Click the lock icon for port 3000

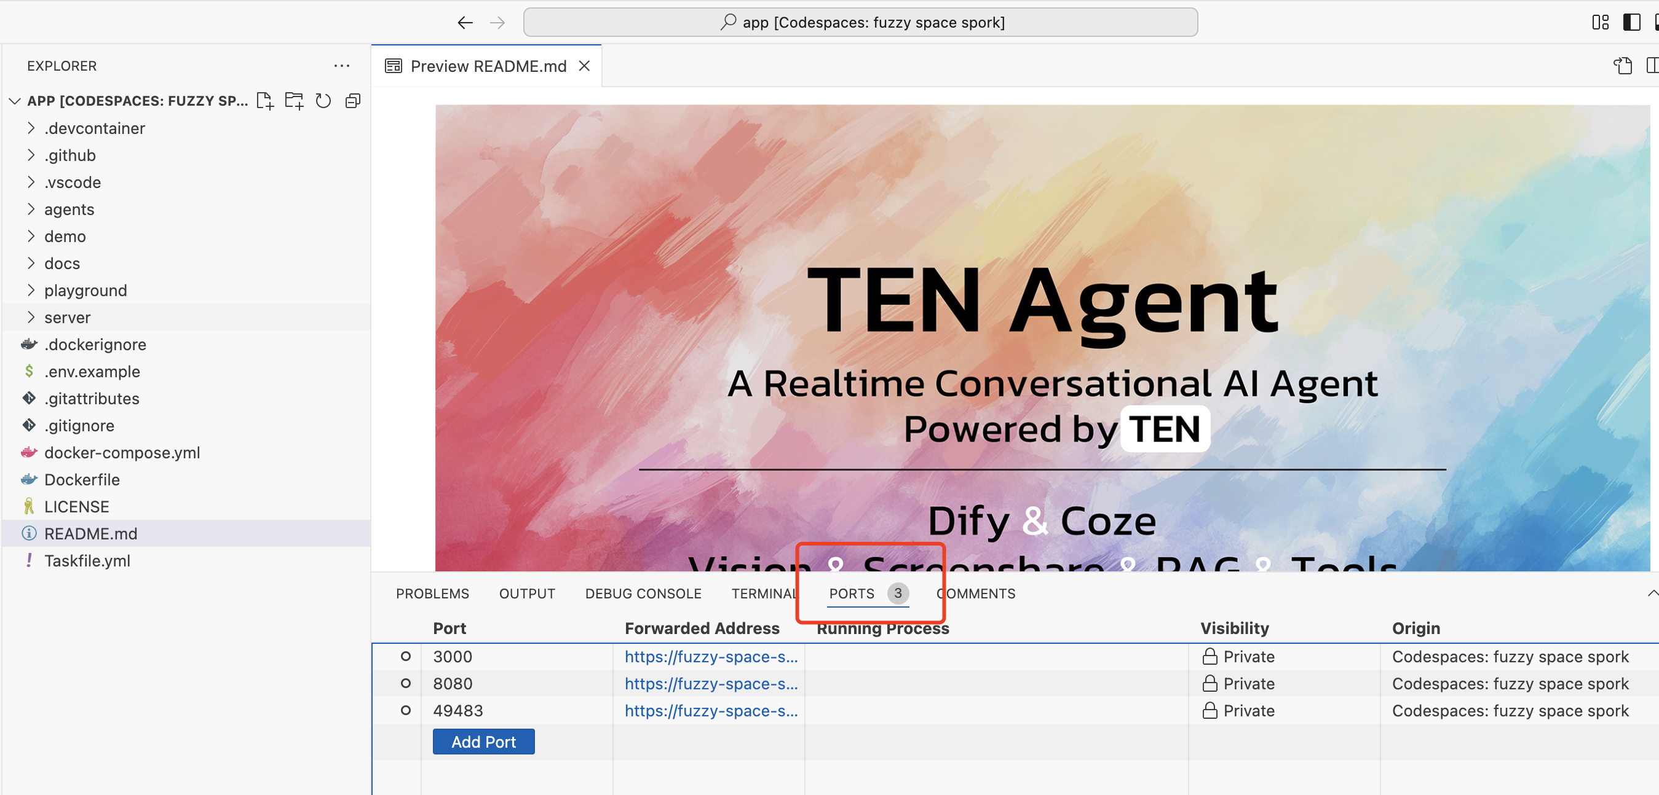tap(1210, 657)
